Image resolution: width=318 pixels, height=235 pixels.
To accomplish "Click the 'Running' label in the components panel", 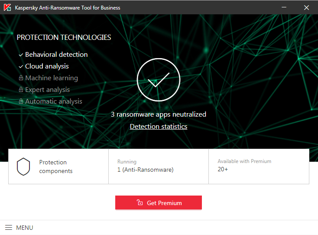I will pyautogui.click(x=127, y=162).
